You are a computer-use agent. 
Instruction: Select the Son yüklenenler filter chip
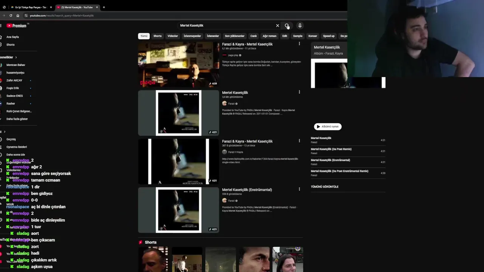click(x=235, y=36)
